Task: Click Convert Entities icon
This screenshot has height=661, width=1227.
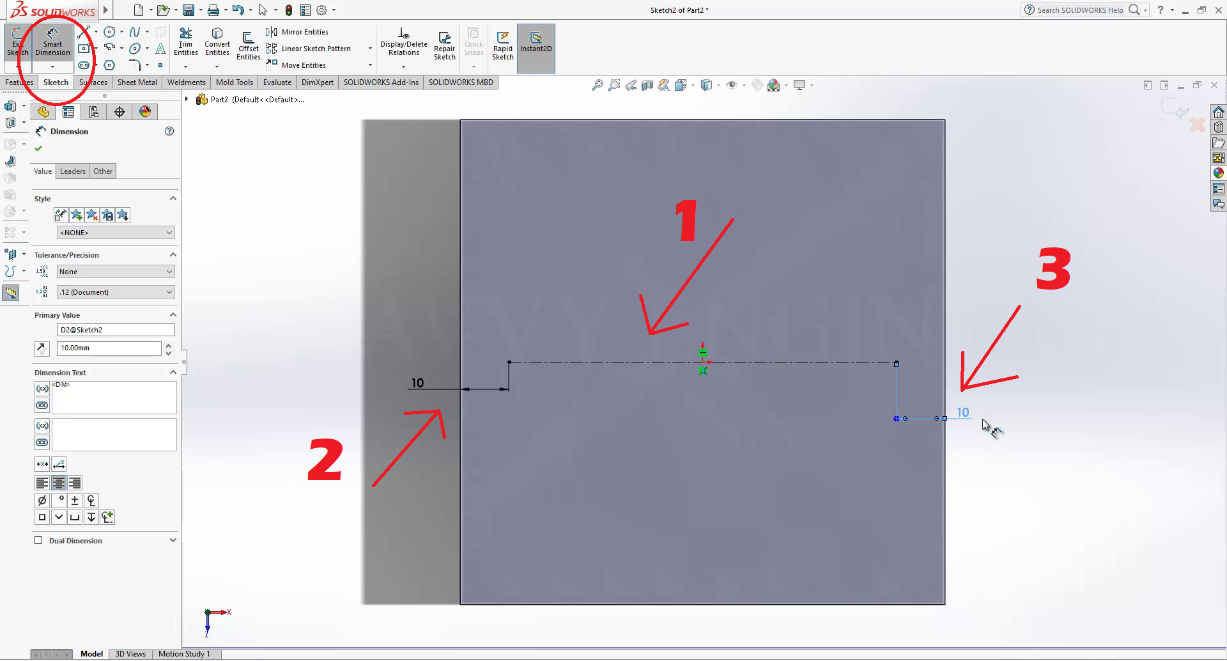Action: tap(217, 42)
